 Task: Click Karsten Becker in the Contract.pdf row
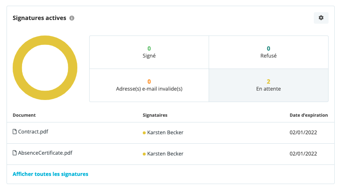165,132
